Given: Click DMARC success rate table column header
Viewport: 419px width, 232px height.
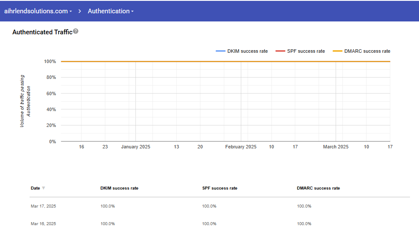Looking at the screenshot, I should coord(318,188).
